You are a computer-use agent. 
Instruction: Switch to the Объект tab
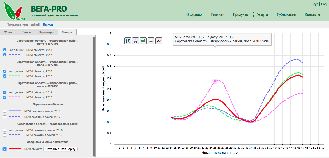point(9,32)
